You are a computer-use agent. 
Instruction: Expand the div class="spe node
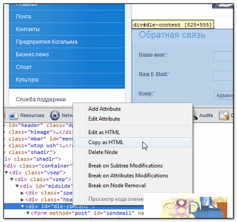22,193
